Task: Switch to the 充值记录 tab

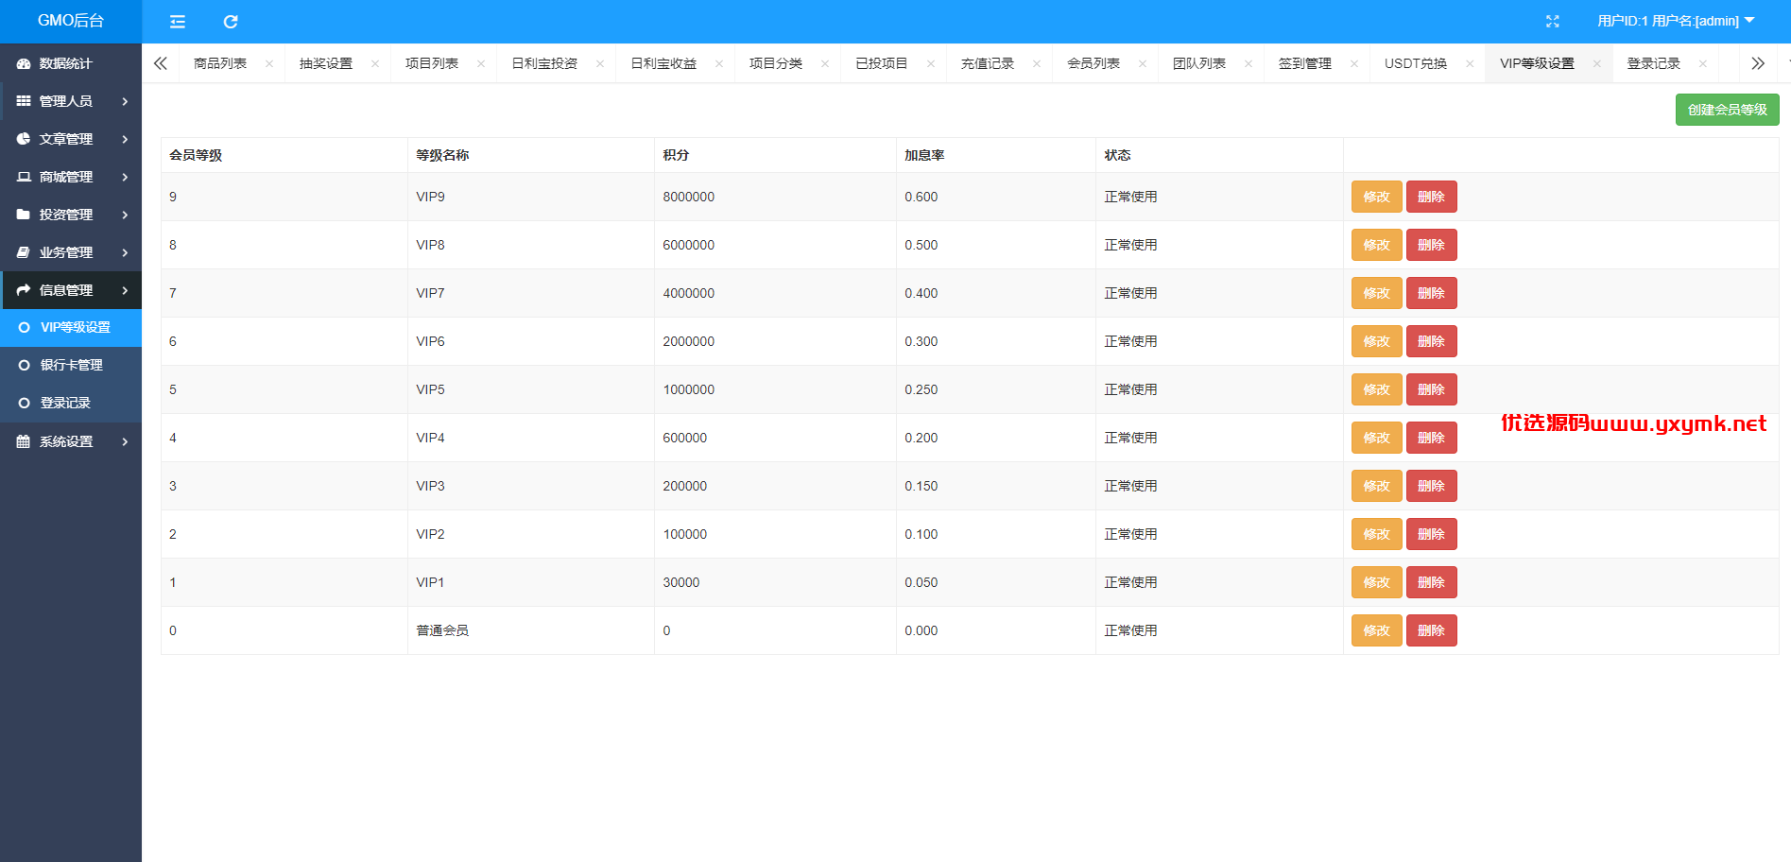Action: click(988, 63)
